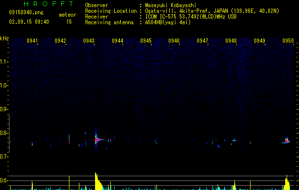Click the A504HB yagi antenna text
This screenshot has width=299, height=190.
point(168,22)
